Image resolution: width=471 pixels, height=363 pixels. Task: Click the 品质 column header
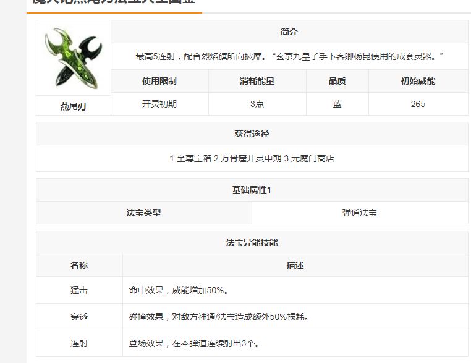click(x=337, y=81)
